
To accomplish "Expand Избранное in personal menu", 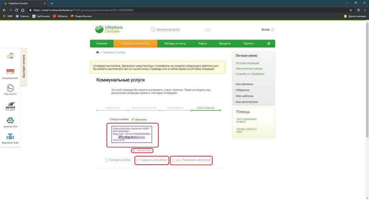I will pyautogui.click(x=243, y=90).
